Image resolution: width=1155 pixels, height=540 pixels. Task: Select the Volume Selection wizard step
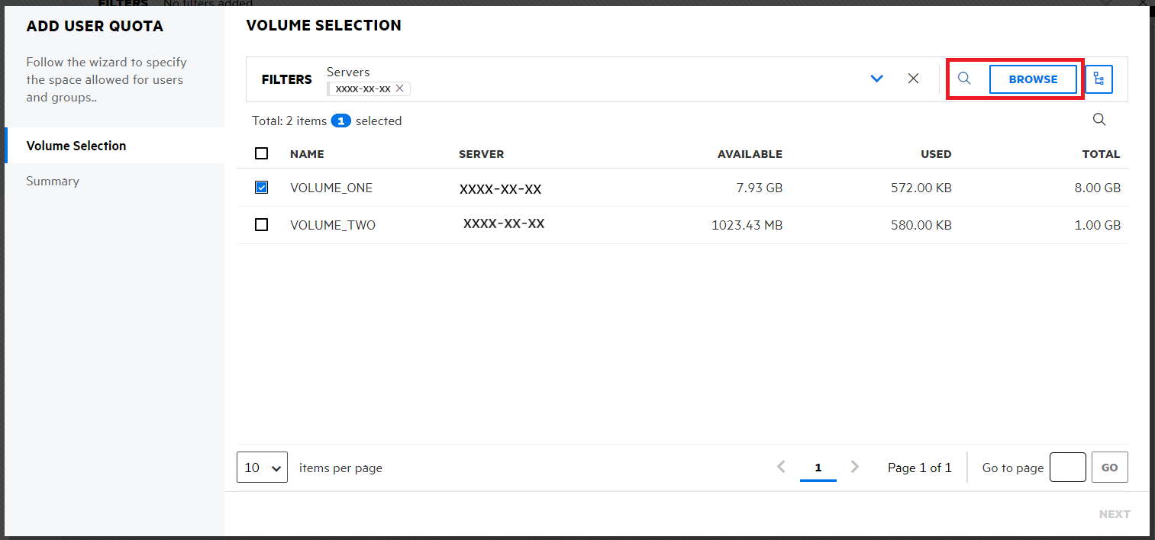point(76,146)
